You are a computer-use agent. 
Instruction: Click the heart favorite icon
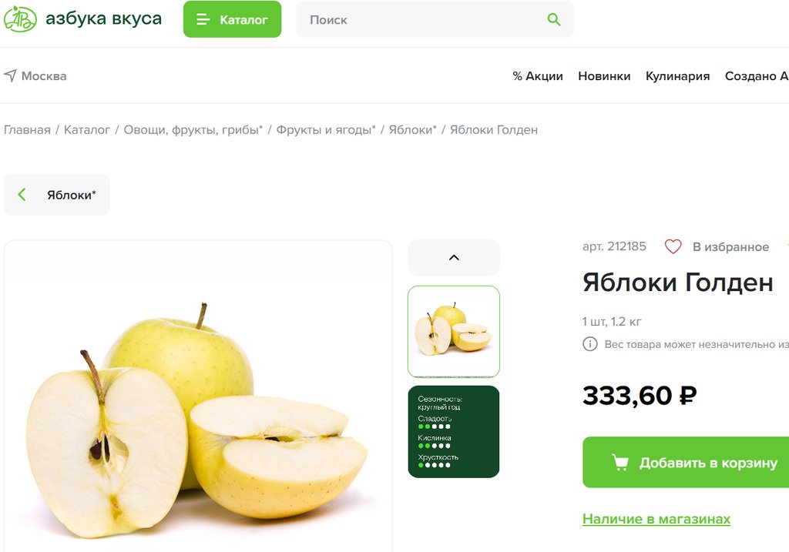click(673, 246)
